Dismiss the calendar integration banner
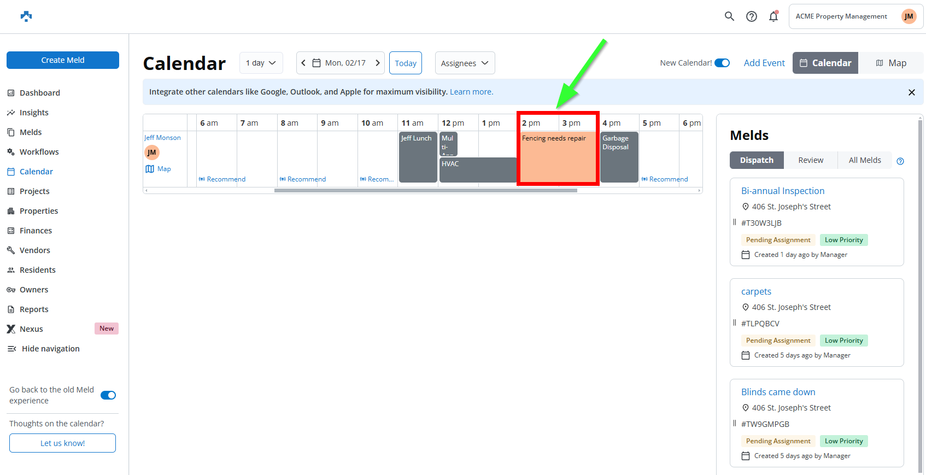 click(911, 92)
